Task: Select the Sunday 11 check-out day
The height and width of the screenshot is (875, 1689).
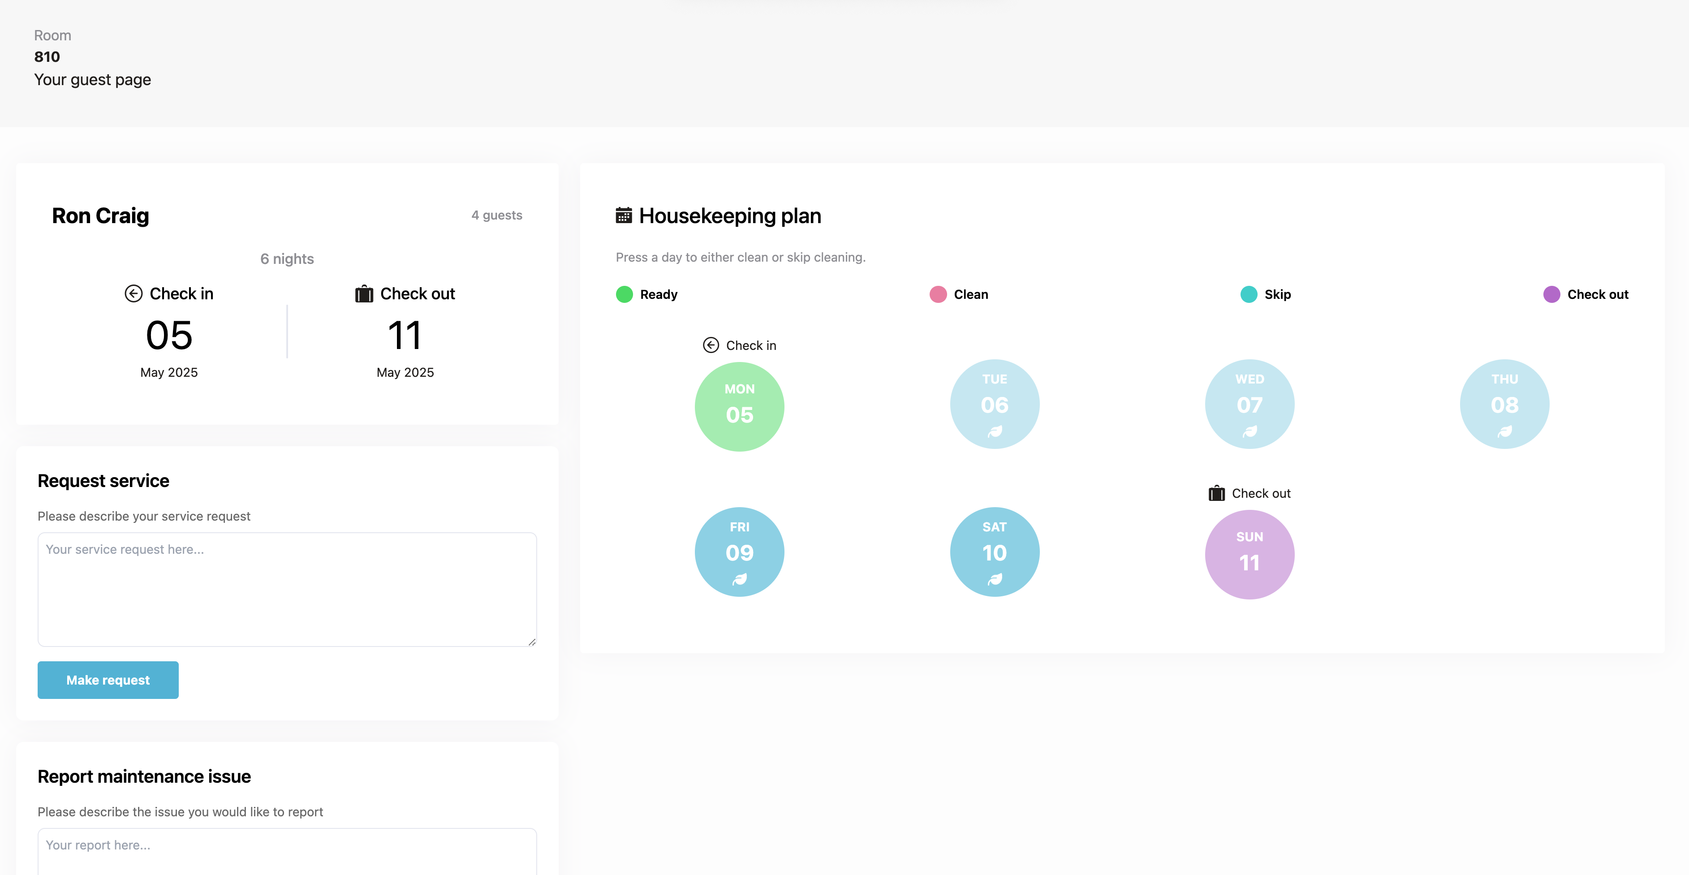Action: (1249, 554)
